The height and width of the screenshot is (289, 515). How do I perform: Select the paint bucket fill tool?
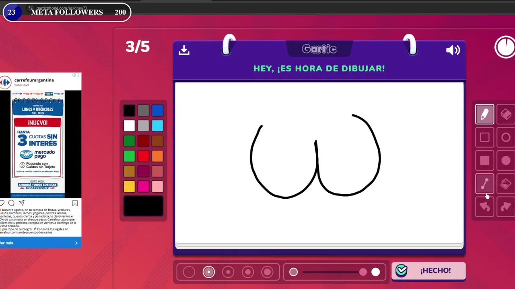pos(506,184)
